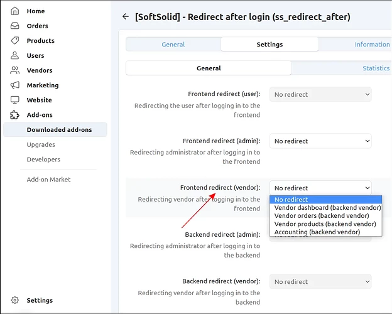Open Frontend redirect (user) dropdown
Image resolution: width=392 pixels, height=314 pixels.
pyautogui.click(x=320, y=94)
